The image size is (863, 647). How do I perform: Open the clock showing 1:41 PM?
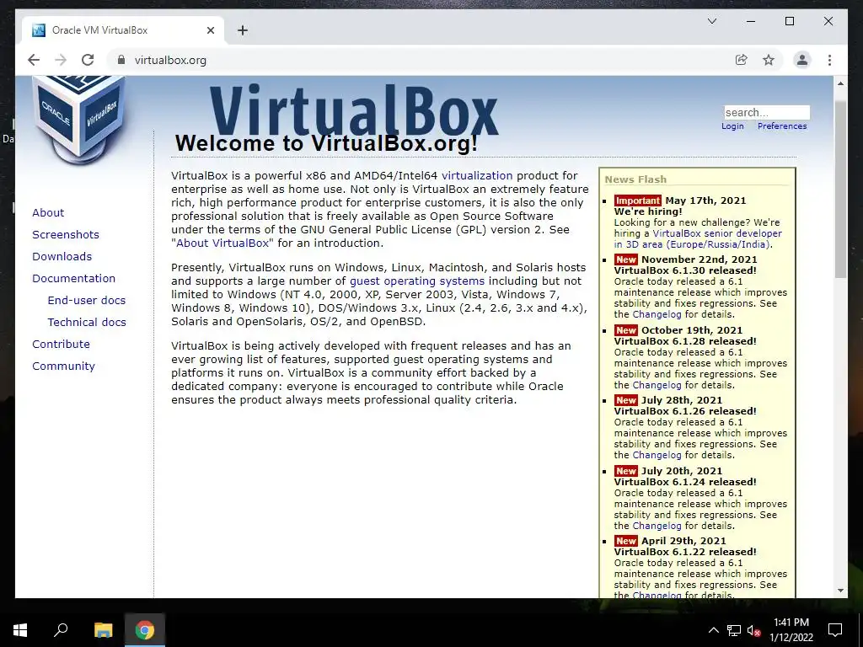pos(791,630)
